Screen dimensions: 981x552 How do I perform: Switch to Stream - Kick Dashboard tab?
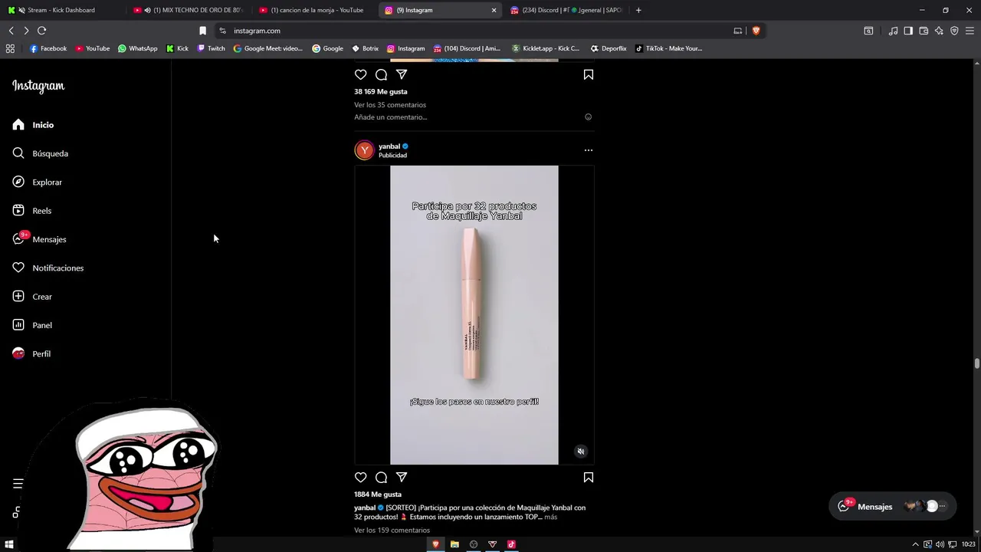tap(61, 10)
